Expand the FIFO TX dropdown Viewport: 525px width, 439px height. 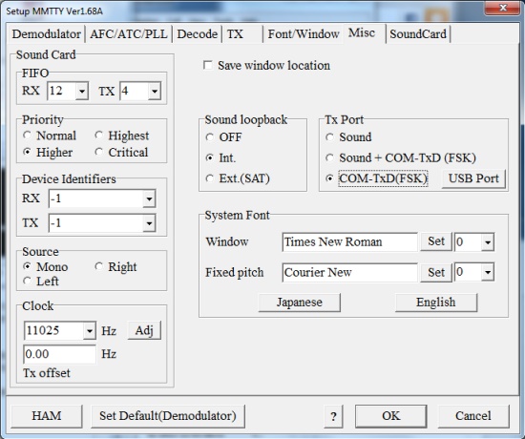[155, 91]
